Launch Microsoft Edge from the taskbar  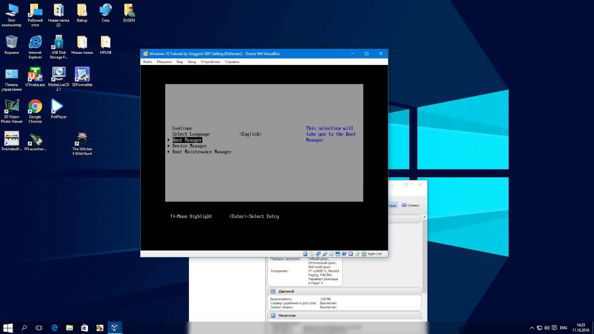coord(54,328)
